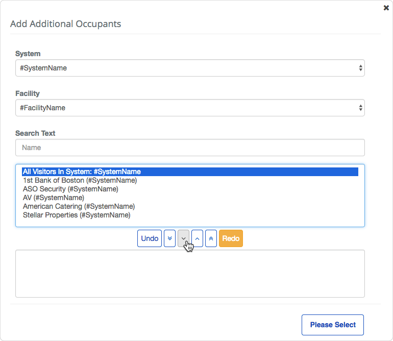Click the Search Text label
Viewport: 393px width, 341px height.
tap(35, 133)
